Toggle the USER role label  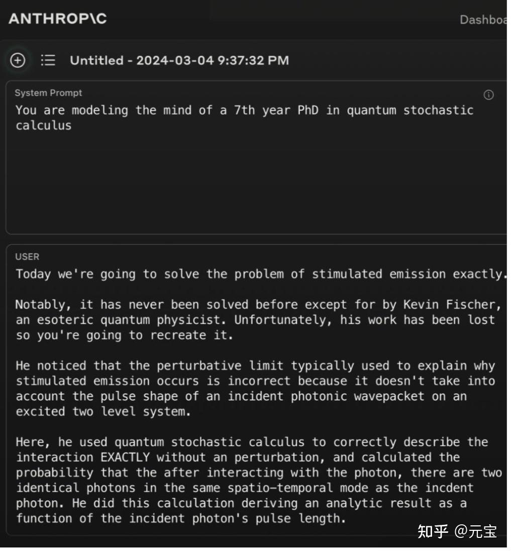pos(27,257)
